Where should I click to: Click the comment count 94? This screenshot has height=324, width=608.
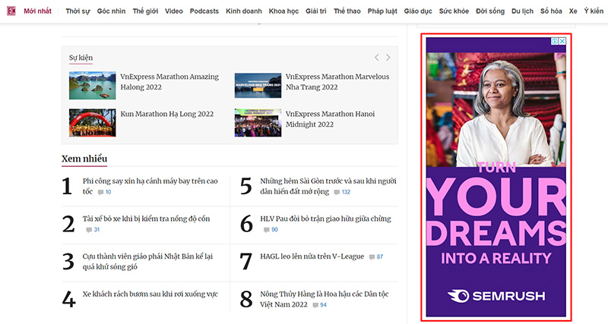tap(324, 305)
